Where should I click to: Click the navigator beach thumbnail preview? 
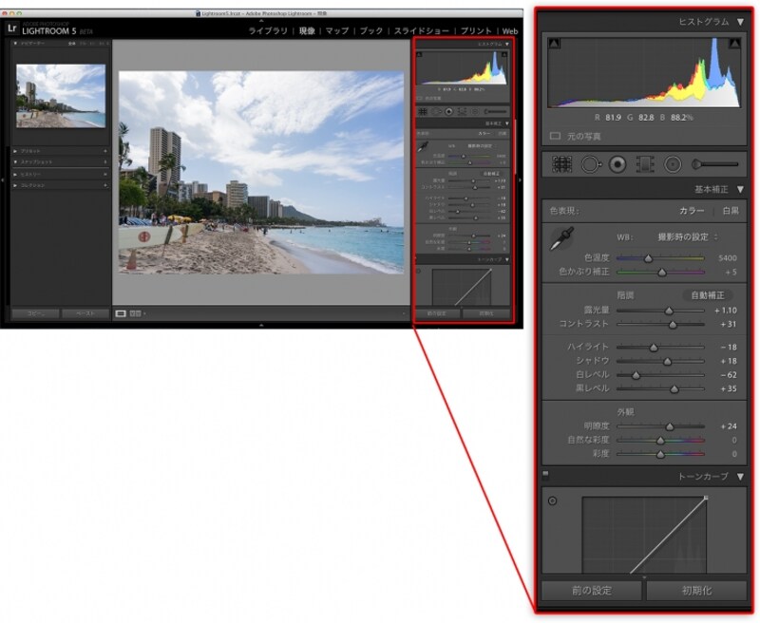pos(61,95)
